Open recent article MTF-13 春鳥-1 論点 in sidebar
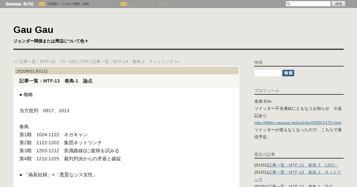Viewport: 357px width, 187px height. point(300,186)
